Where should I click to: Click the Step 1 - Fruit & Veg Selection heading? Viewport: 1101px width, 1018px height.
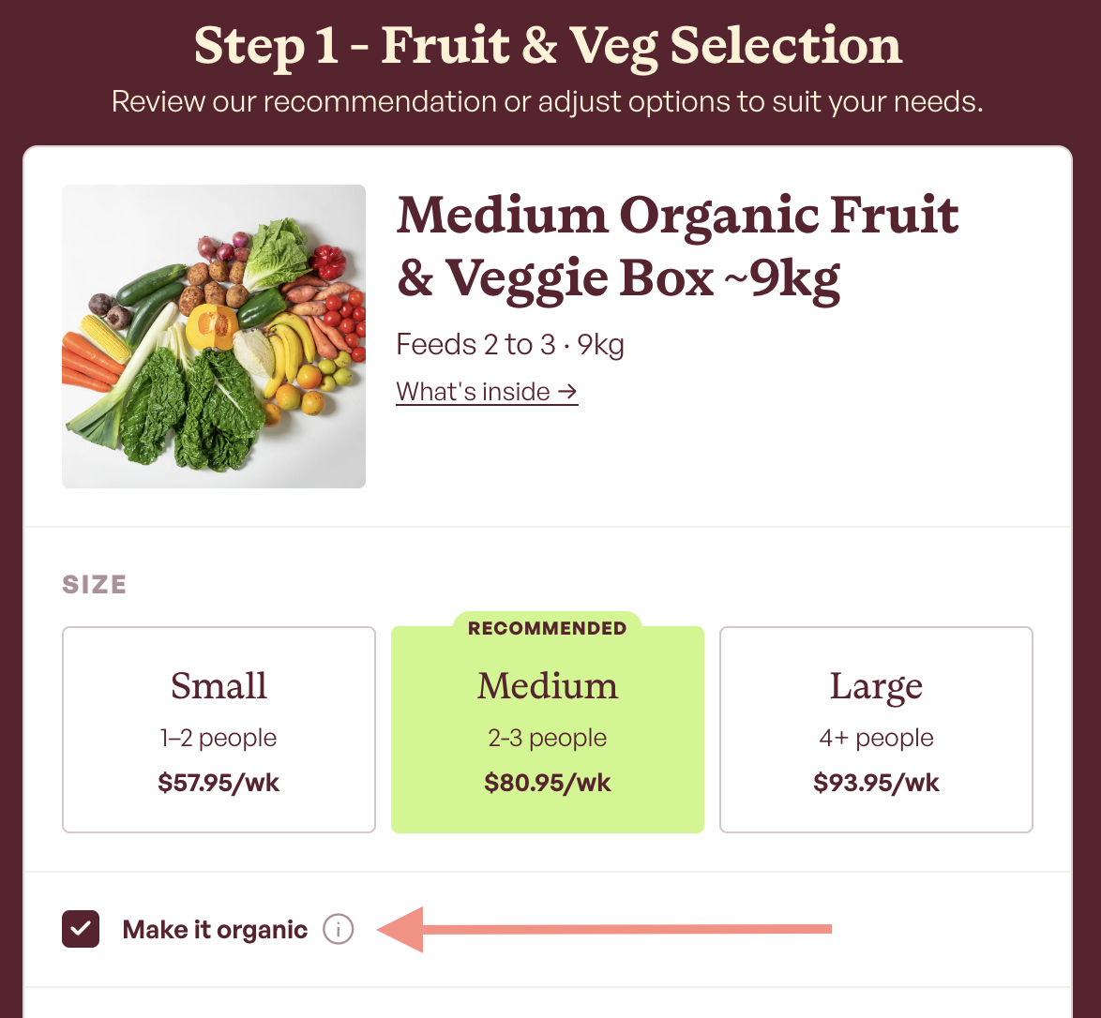point(548,46)
